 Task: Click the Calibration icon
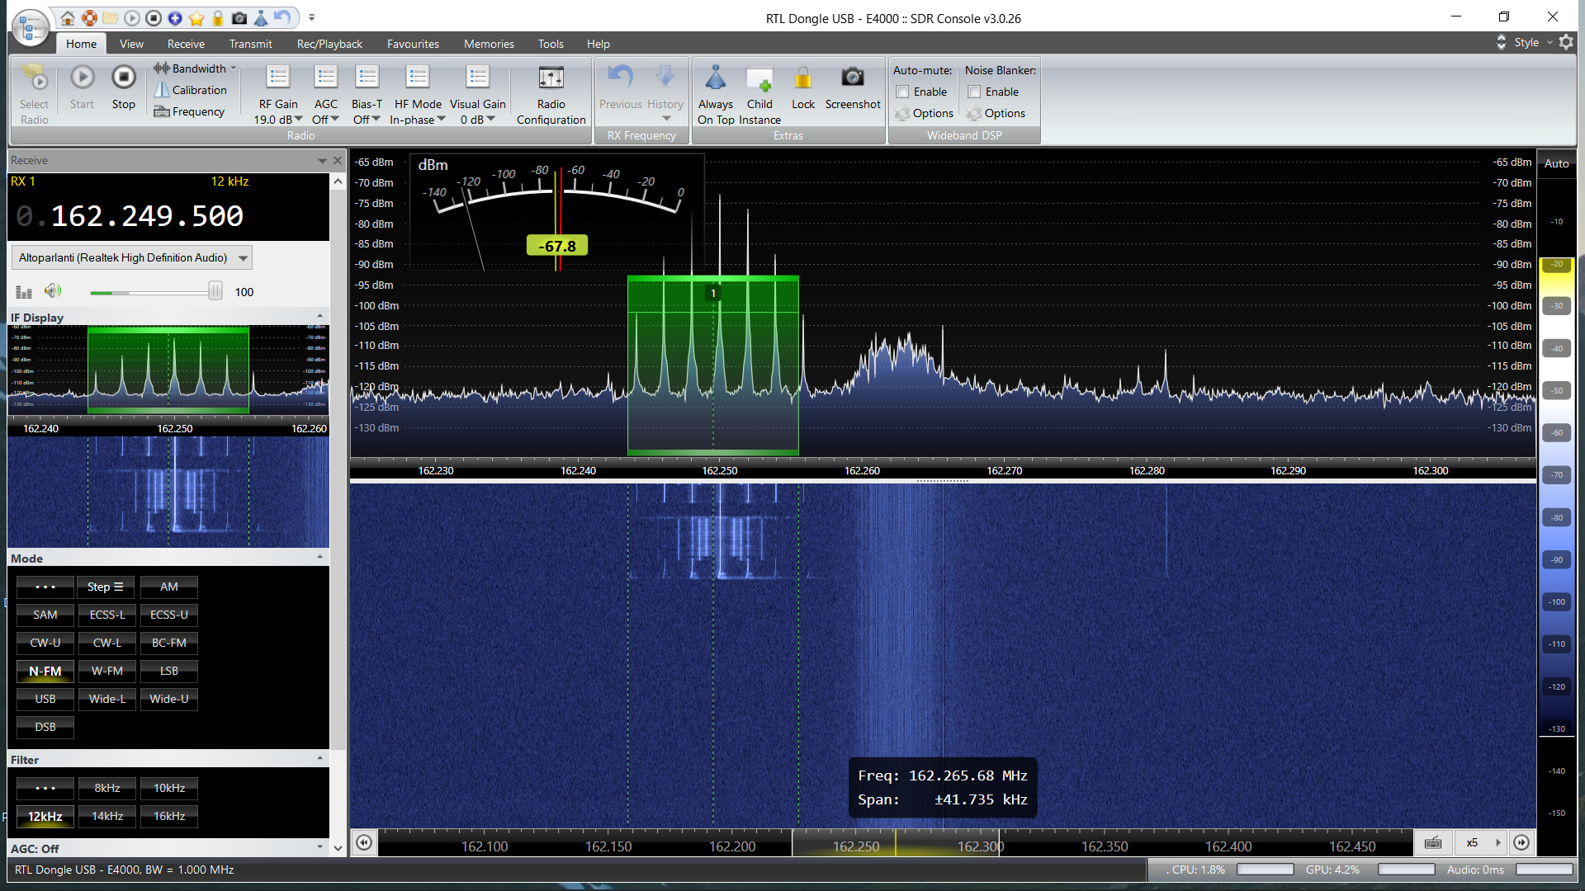pyautogui.click(x=162, y=90)
